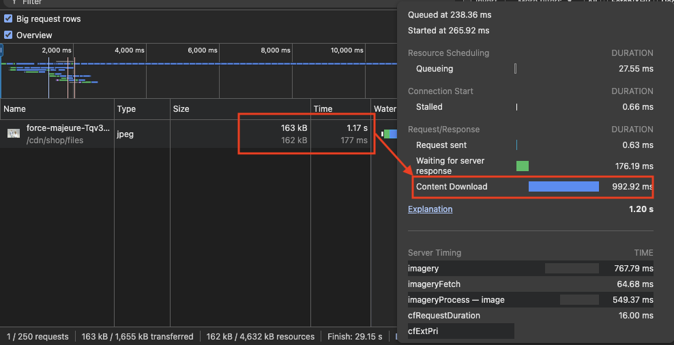The image size is (674, 345).
Task: Click the jpeg type cell
Action: pos(125,134)
